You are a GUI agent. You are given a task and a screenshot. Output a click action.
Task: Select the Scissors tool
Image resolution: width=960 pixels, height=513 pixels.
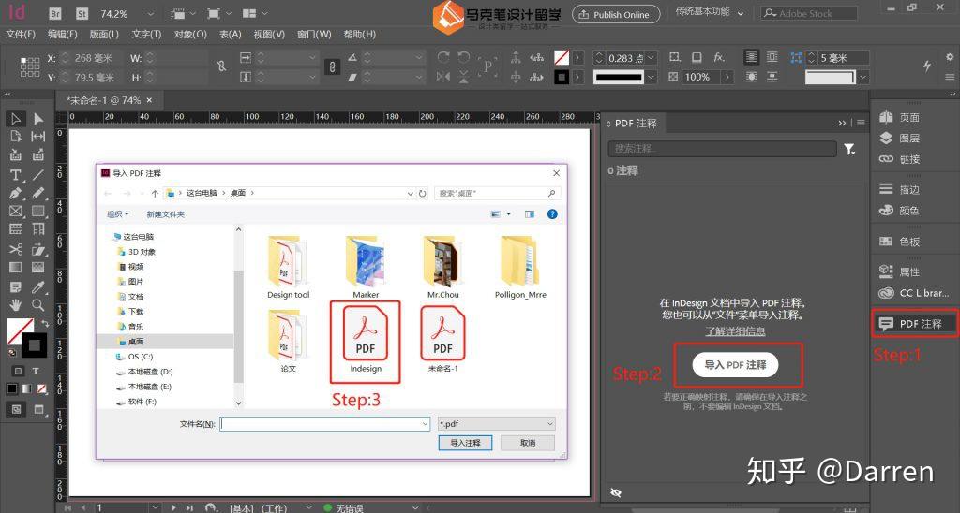coord(16,249)
